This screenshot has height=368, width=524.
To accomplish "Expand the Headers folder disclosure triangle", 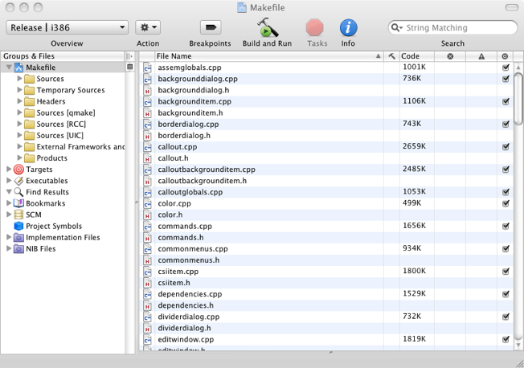I will coord(20,101).
